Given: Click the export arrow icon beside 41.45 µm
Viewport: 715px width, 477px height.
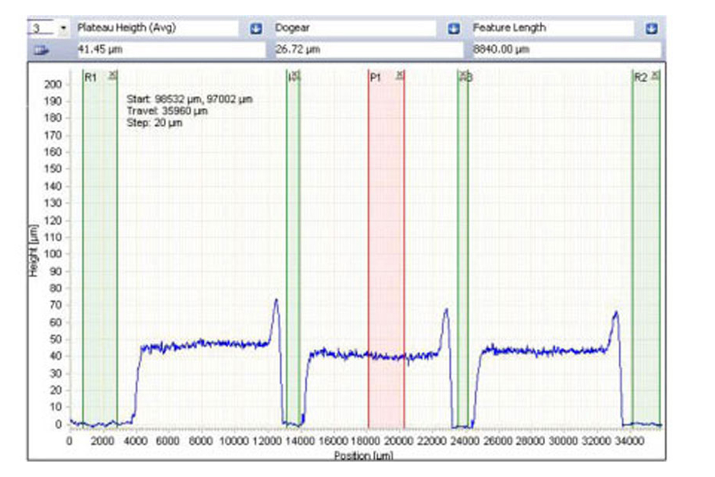Looking at the screenshot, I should [x=41, y=51].
